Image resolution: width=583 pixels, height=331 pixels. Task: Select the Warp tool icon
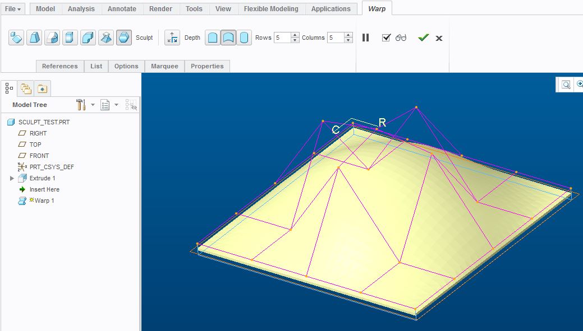point(34,38)
